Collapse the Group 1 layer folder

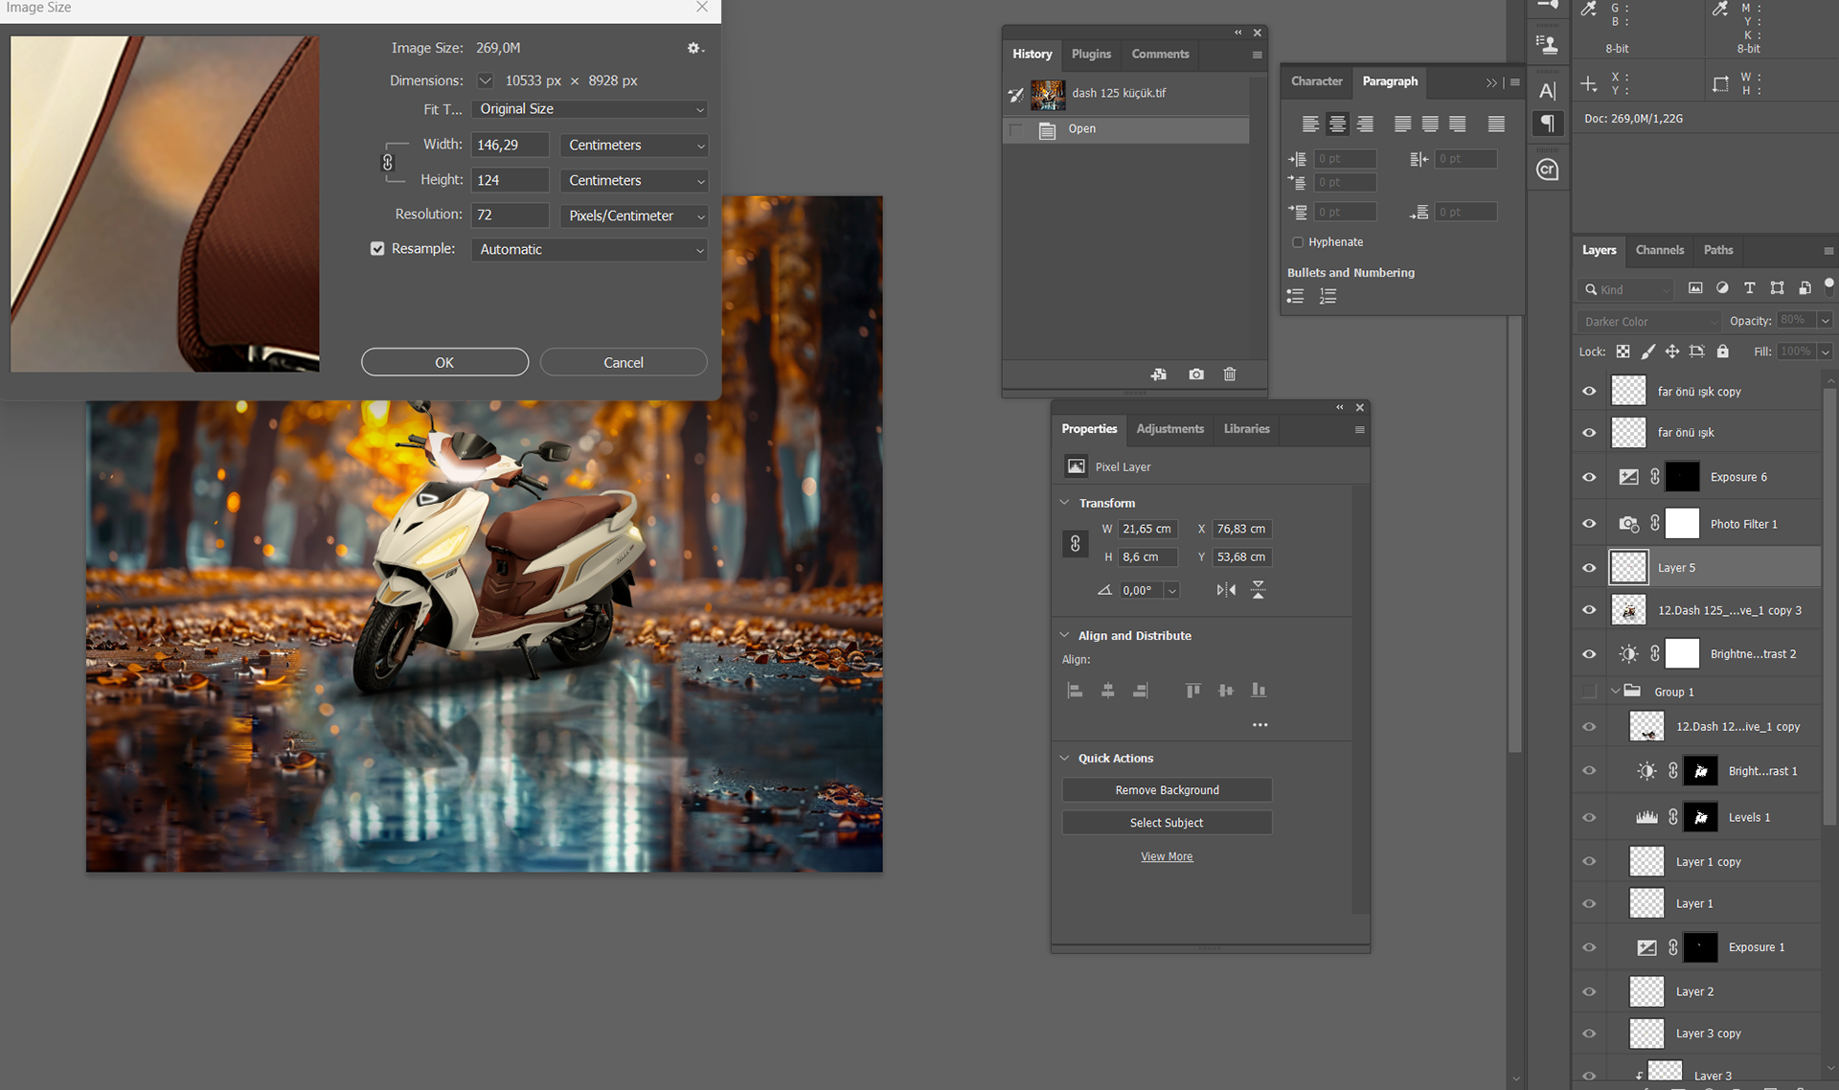1616,692
